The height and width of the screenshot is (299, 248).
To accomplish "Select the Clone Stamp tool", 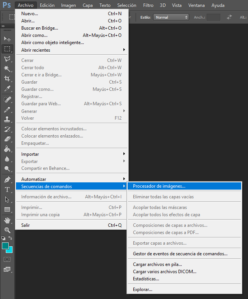I will 7,119.
